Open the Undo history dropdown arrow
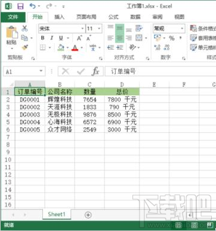Screen dimensions: 216x231 pos(39,7)
